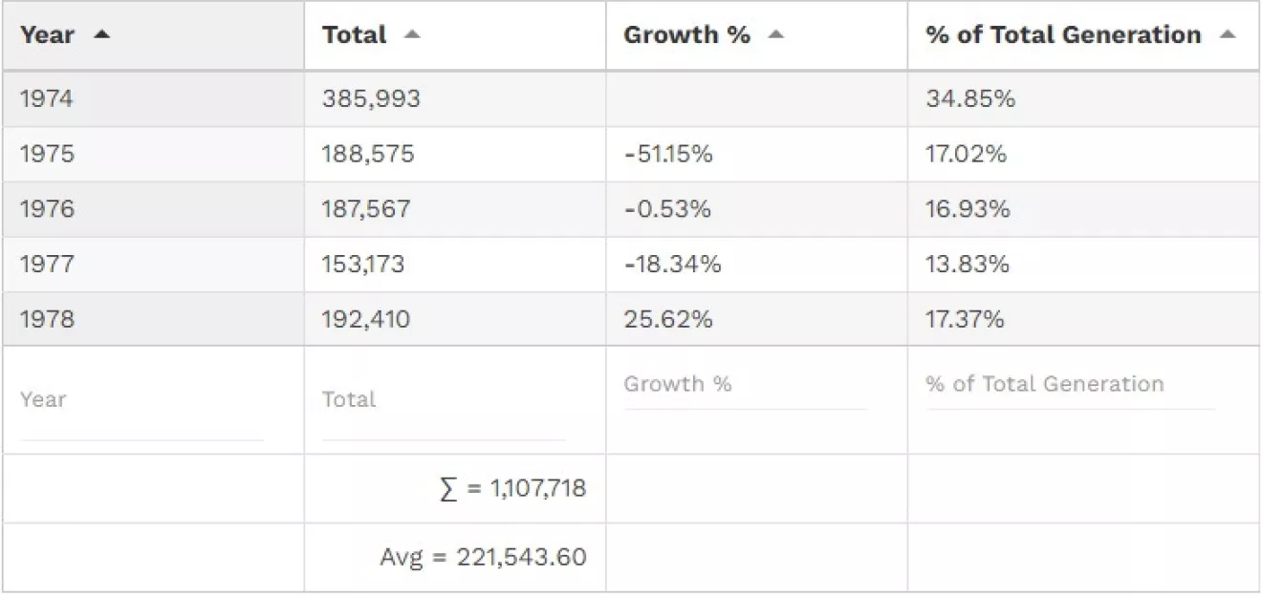Screen dimensions: 1262x598
Task: Click the Growth % sort arrow
Action: pyautogui.click(x=775, y=34)
